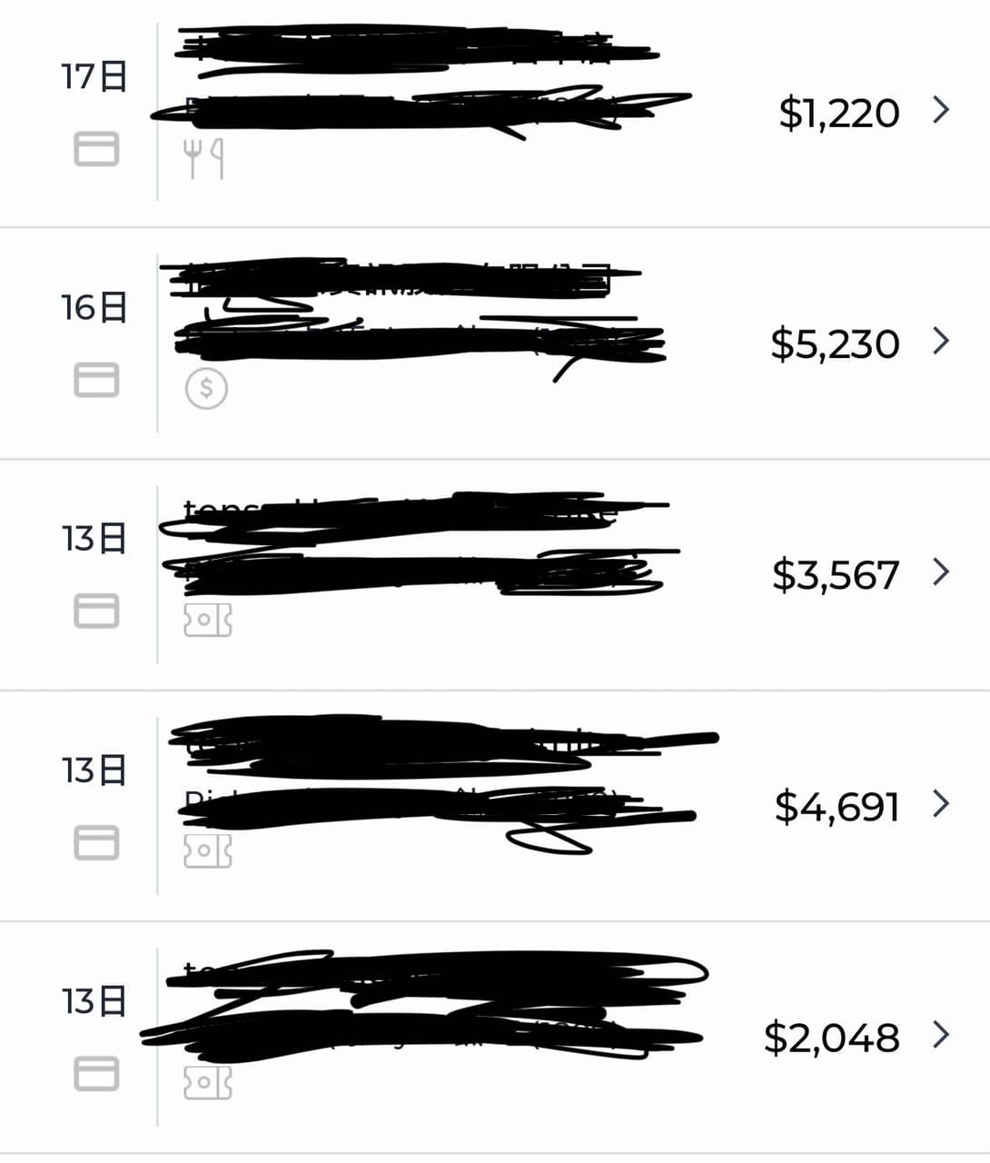This screenshot has height=1163, width=990.
Task: Click the credit card icon under 17日
Action: [x=96, y=148]
